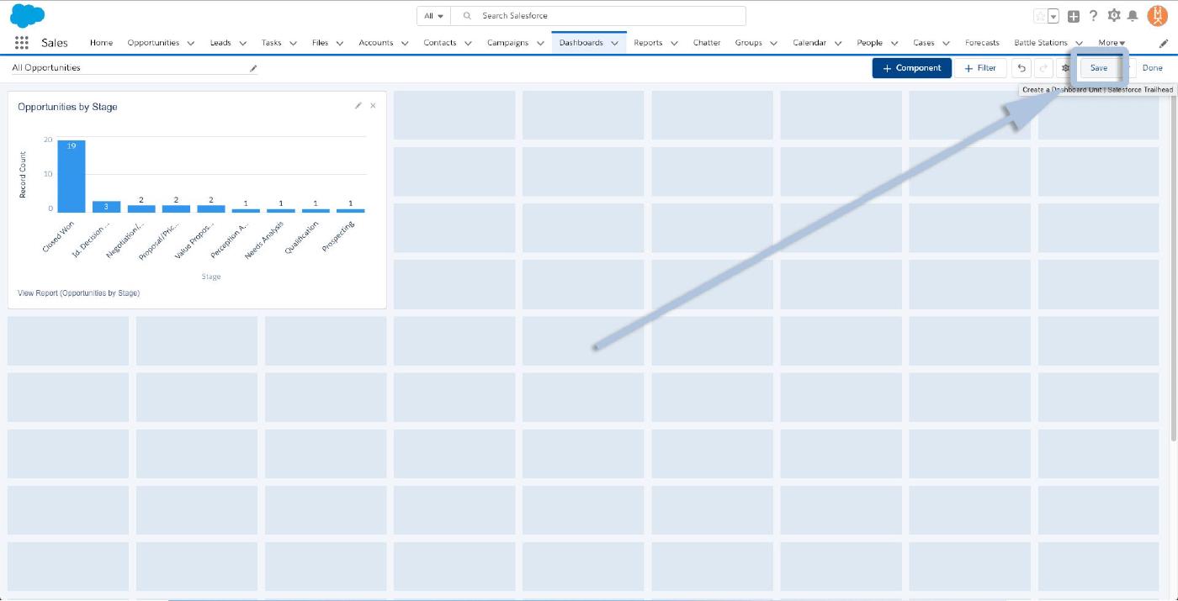
Task: Open the App Launcher grid icon
Action: click(x=22, y=43)
